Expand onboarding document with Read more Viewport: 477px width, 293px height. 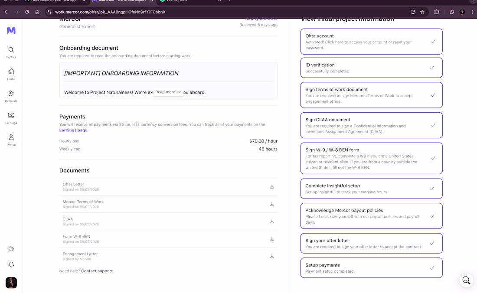pos(168,92)
